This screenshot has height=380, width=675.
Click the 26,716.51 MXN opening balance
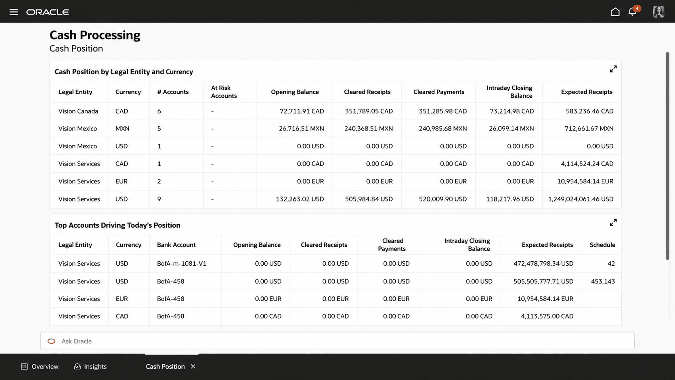coord(301,129)
